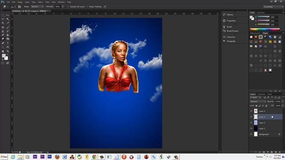Image resolution: width=285 pixels, height=160 pixels.
Task: Click the color spectrum ramp
Action: point(265,29)
